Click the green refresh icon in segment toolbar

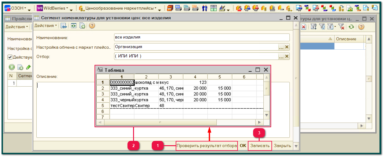[x=73, y=26]
